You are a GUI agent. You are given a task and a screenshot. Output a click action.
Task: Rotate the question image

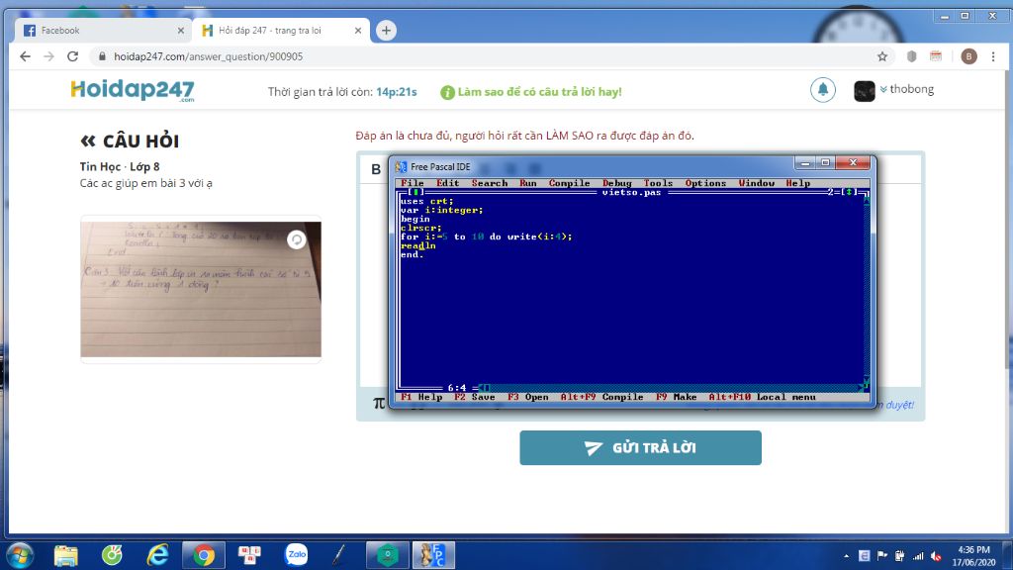click(x=296, y=239)
